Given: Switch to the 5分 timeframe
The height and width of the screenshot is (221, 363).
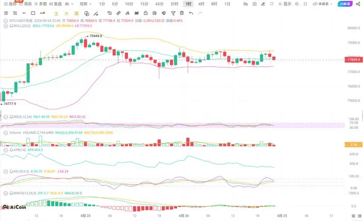Looking at the screenshot, I should [x=115, y=4].
